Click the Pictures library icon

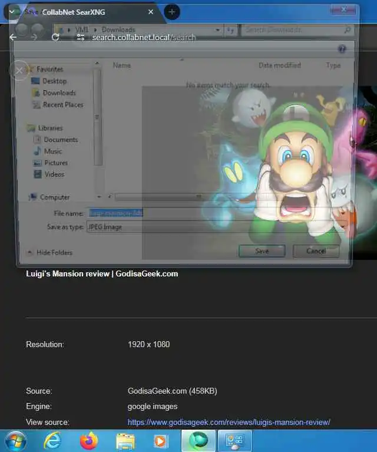pyautogui.click(x=38, y=163)
